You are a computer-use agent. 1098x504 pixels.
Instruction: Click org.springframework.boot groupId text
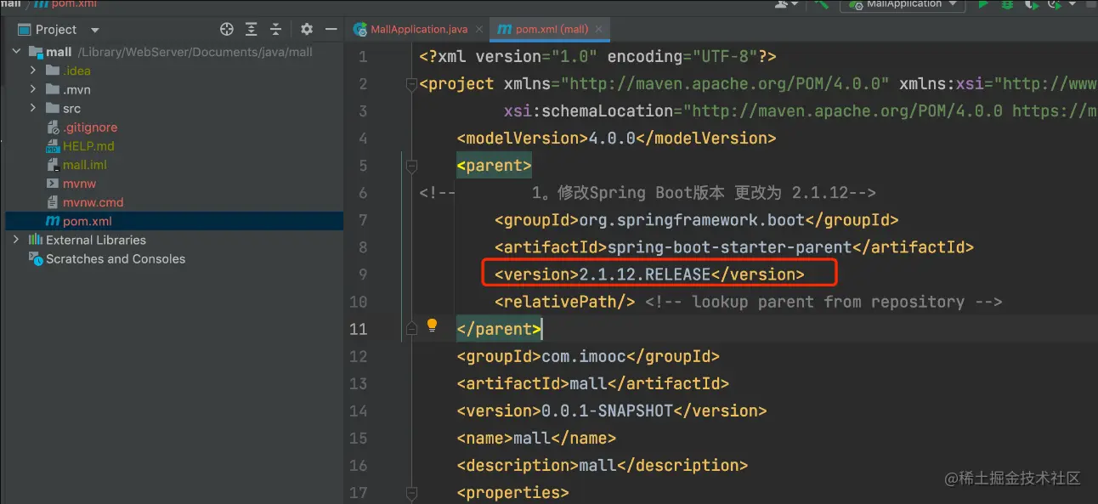692,219
